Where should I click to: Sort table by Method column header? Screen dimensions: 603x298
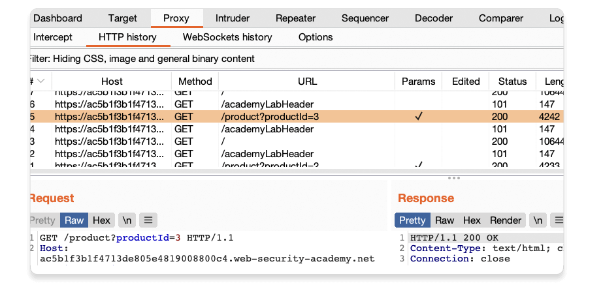(195, 82)
